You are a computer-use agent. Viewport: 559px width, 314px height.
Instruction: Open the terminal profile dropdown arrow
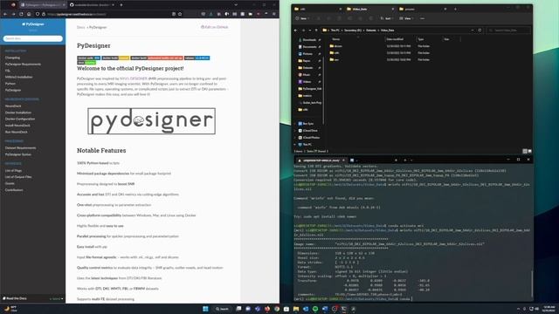[x=411, y=160]
